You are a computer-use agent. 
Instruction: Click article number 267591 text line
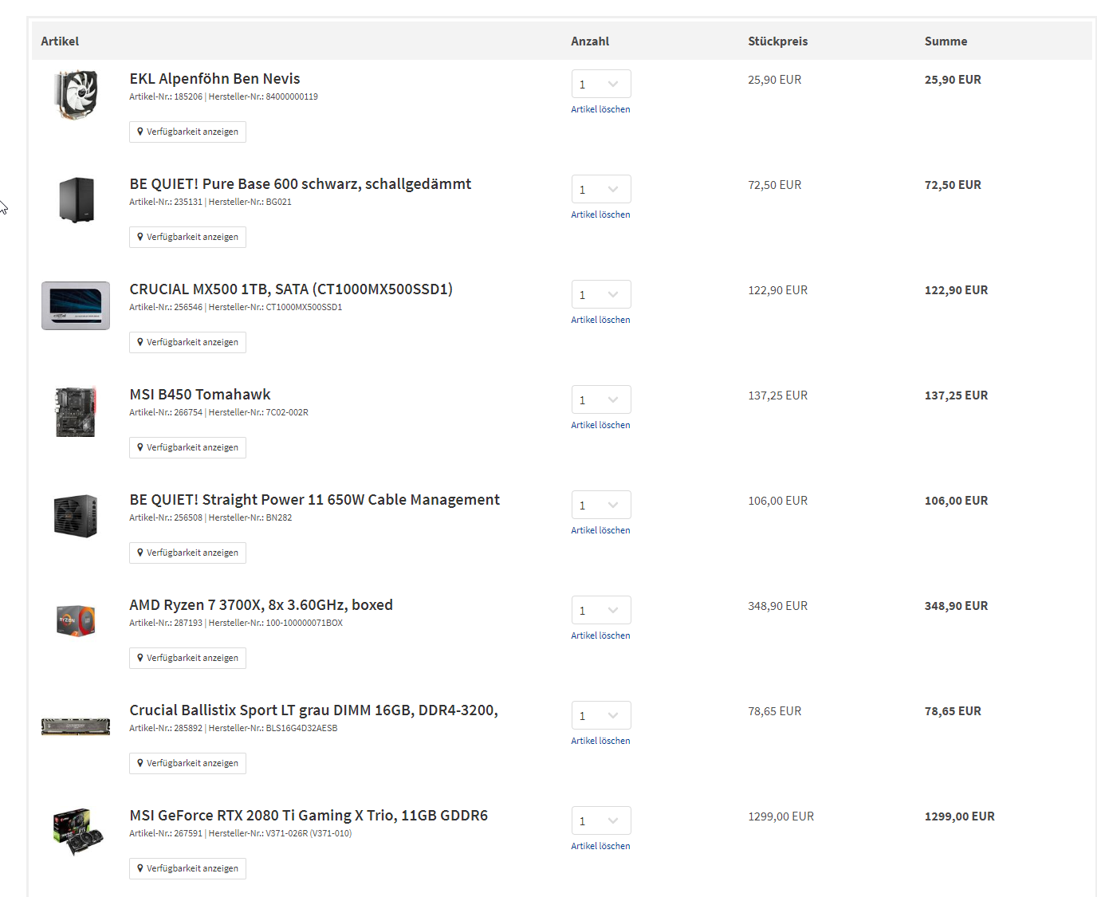click(x=240, y=834)
